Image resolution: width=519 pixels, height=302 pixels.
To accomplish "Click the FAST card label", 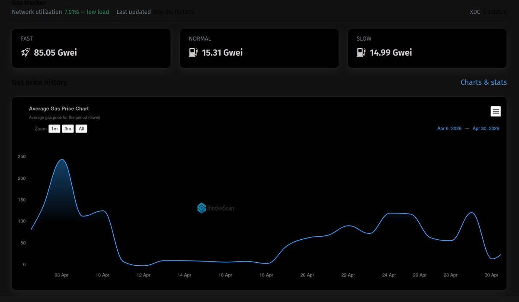I will click(27, 38).
